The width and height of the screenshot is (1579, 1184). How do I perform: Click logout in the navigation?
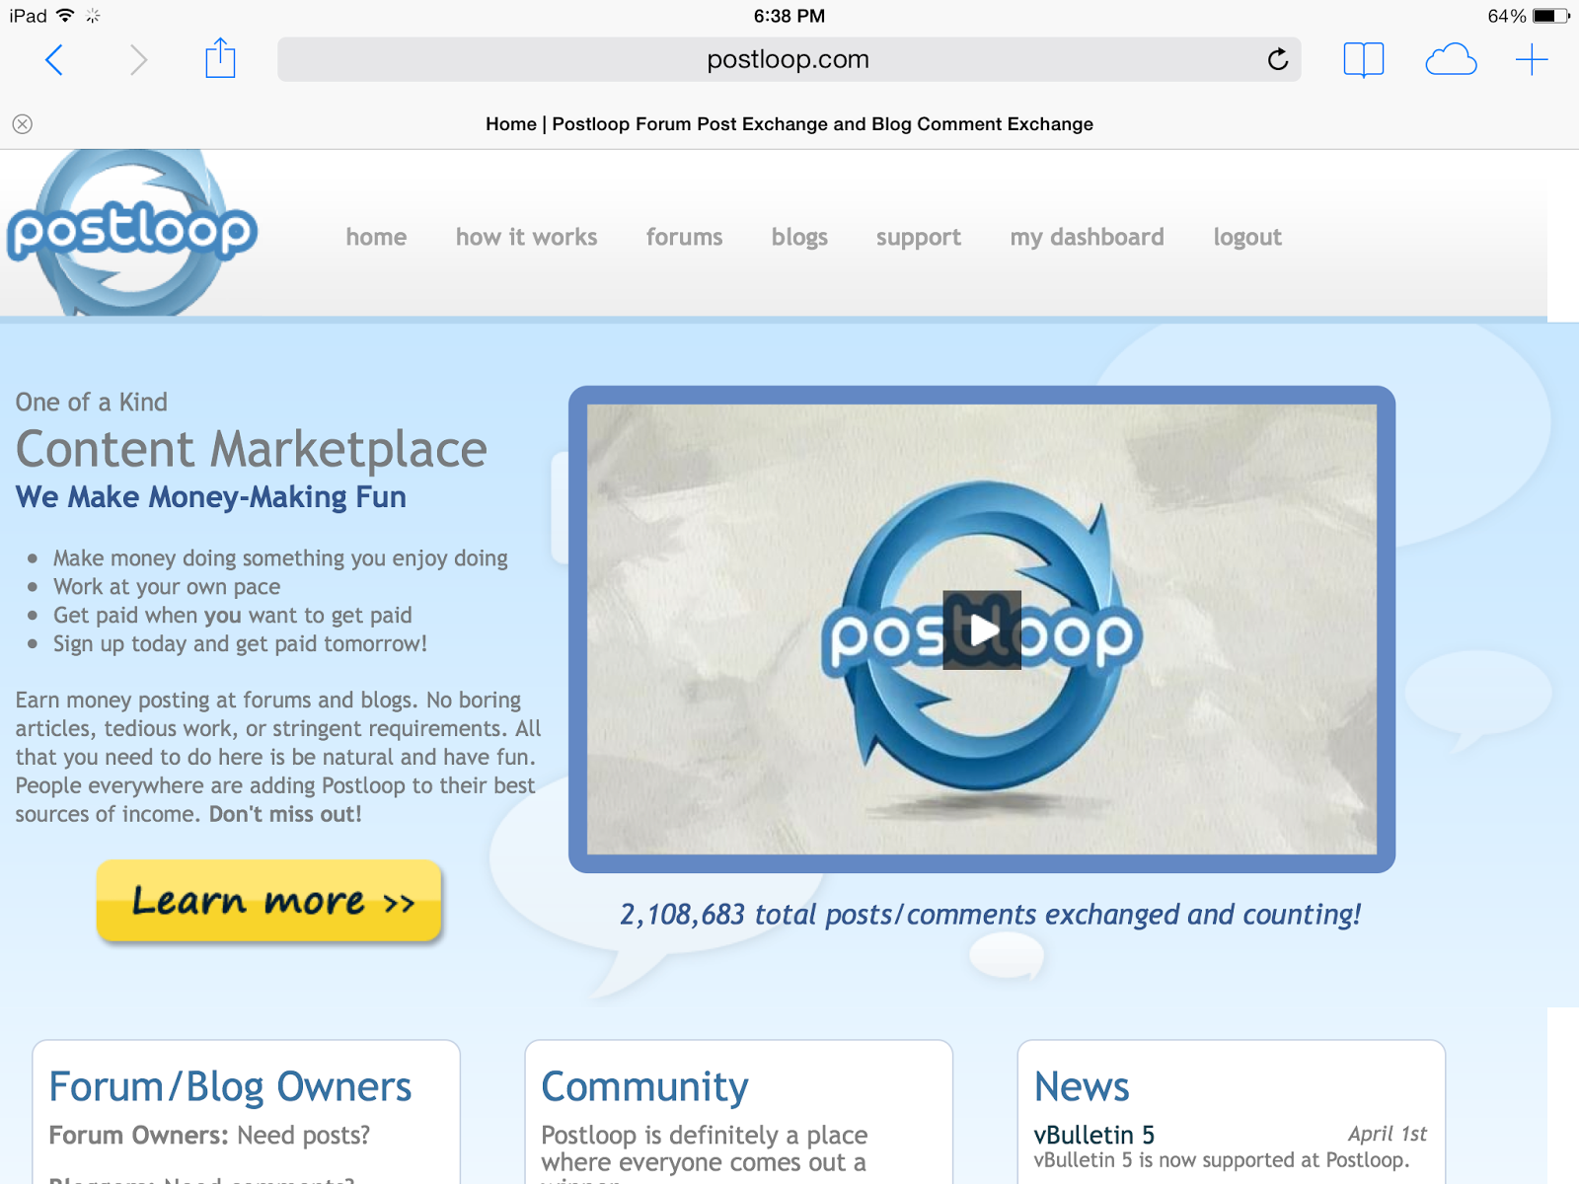click(1247, 238)
